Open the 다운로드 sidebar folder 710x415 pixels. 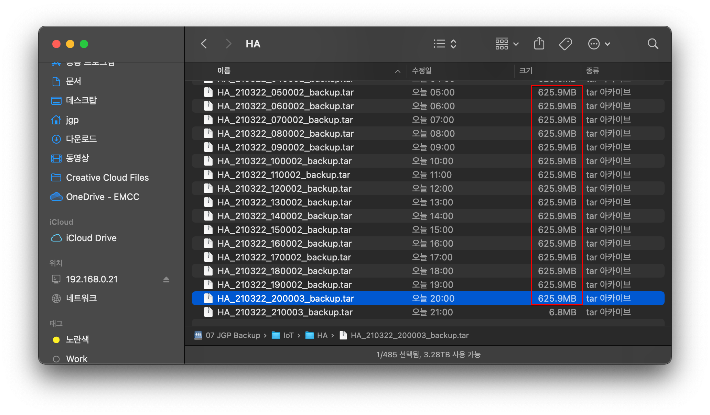click(81, 139)
